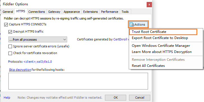Close the Fiddler Options dialog
204x102 pixels.
(x=149, y=5)
